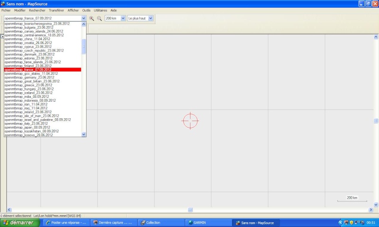Select openmtbmap_china_11.04.2012 entry
379x227 pixels.
(43, 39)
